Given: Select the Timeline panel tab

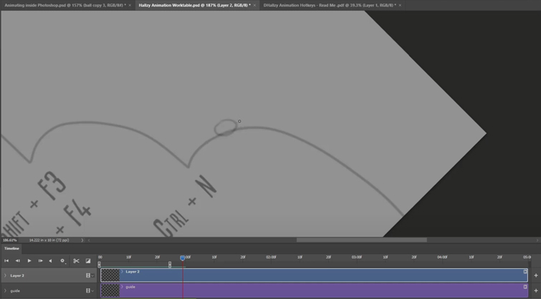Looking at the screenshot, I should click(11, 248).
